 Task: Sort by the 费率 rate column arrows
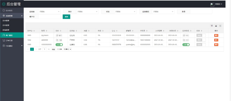(x=103, y=31)
